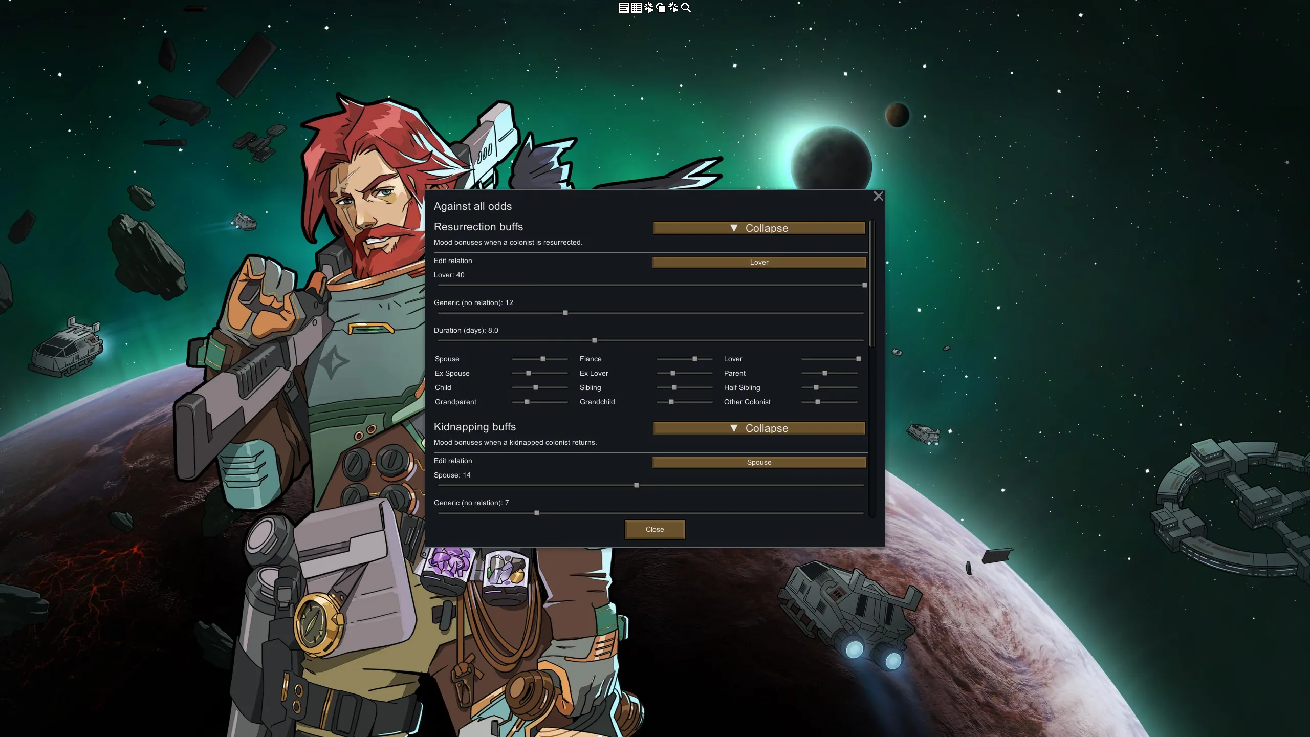Screen dimensions: 1310x737
Task: Click the first starburst cursor dev icon
Action: [648, 8]
